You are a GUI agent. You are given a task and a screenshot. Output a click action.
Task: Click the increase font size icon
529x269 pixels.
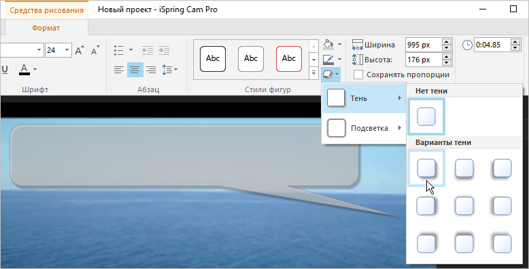pyautogui.click(x=80, y=50)
